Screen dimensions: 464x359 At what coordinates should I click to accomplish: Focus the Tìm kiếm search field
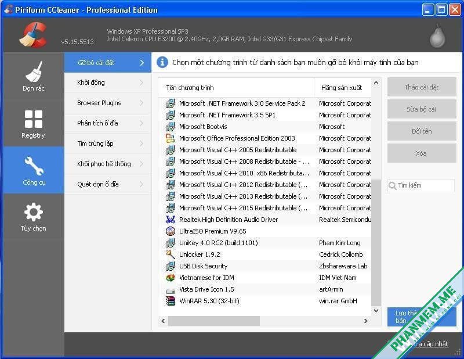point(421,185)
